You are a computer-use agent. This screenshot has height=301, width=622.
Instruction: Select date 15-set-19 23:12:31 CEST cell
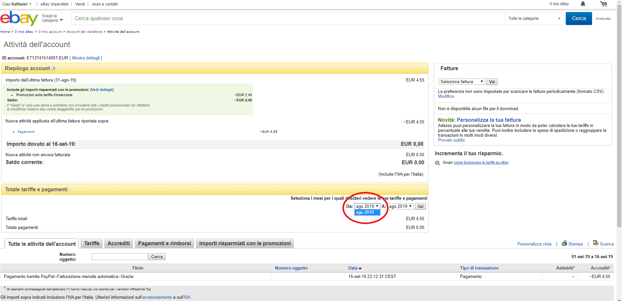click(372, 276)
